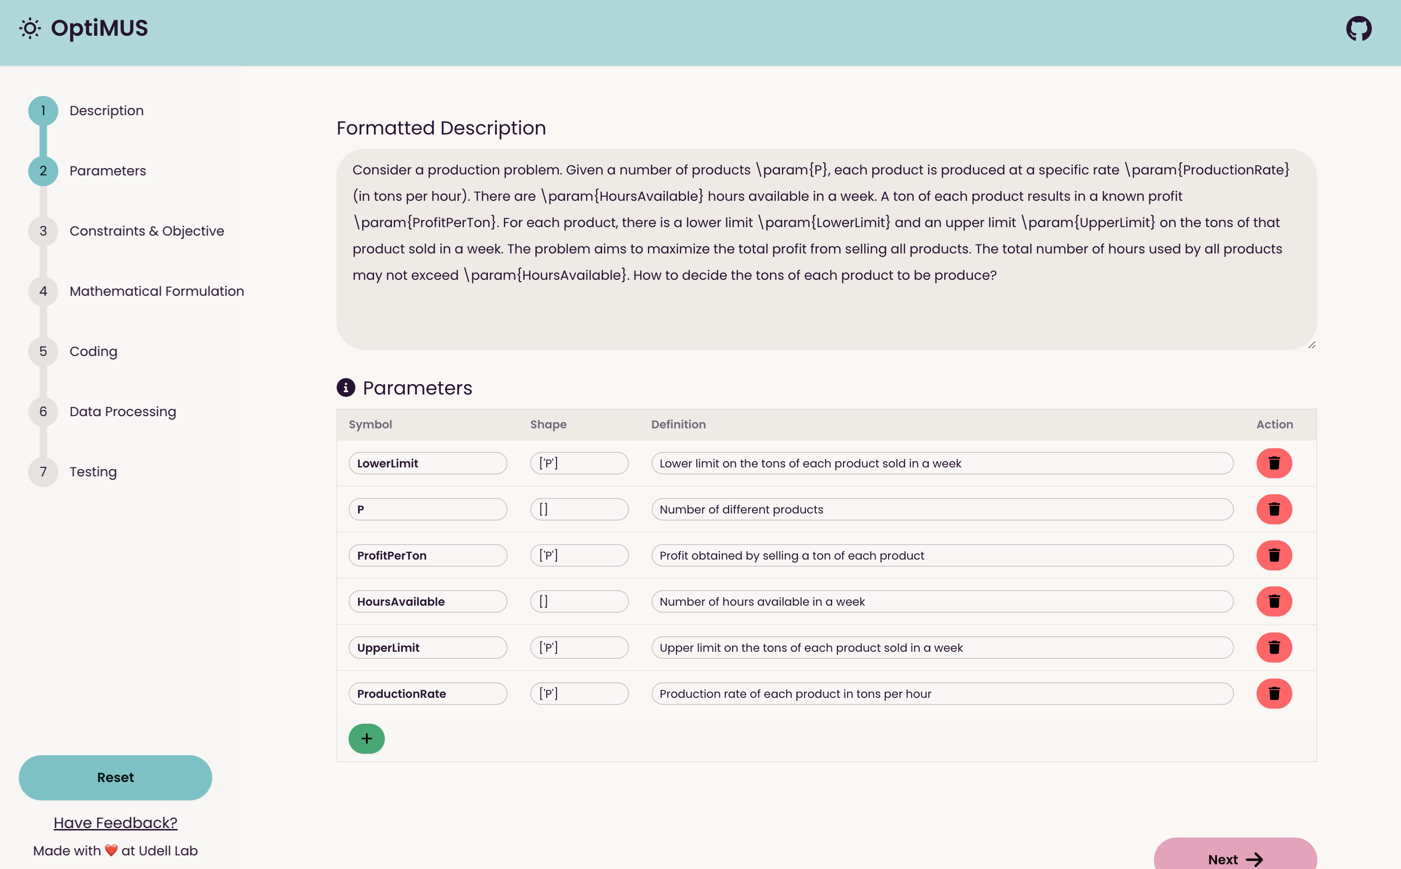Screen dimensions: 1401x869
Task: Click the Parameters info icon
Action: (345, 388)
